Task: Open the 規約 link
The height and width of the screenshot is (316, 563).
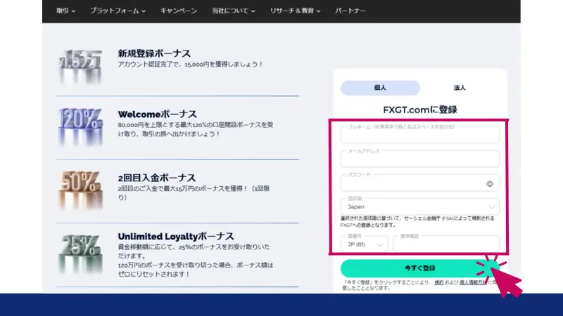Action: 438,282
